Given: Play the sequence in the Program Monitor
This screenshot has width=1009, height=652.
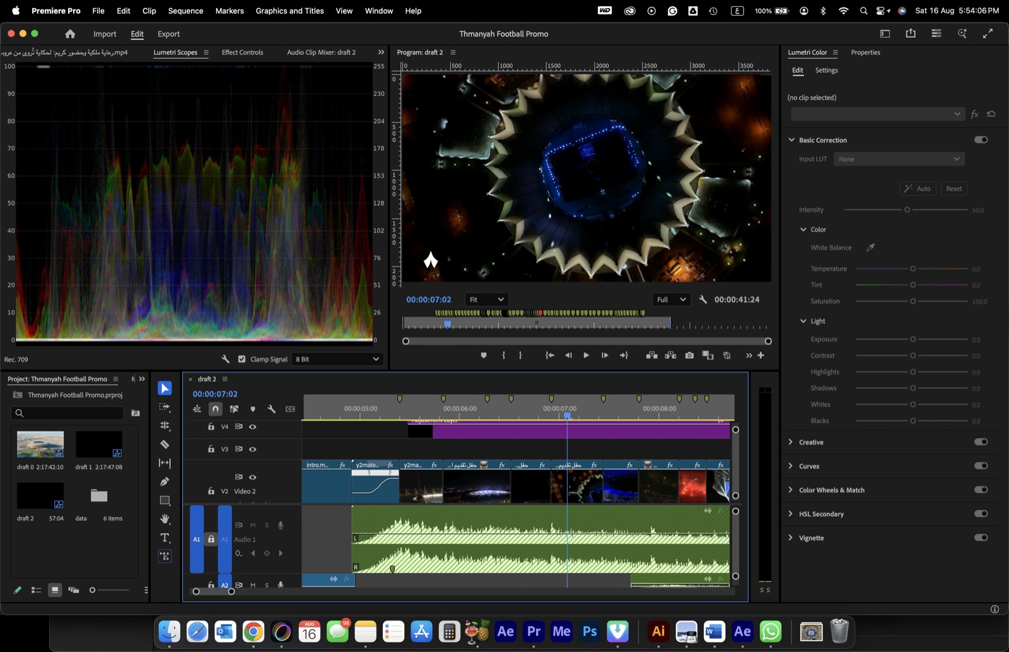Looking at the screenshot, I should click(x=586, y=356).
